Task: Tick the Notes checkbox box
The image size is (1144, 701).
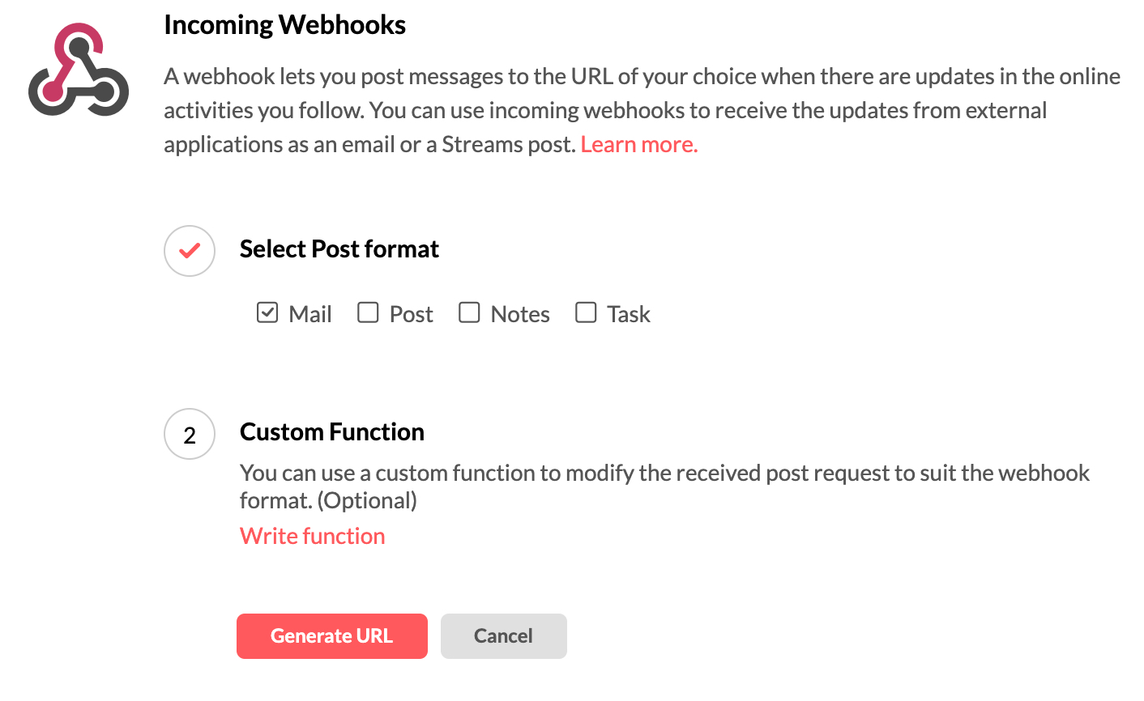Action: (x=469, y=312)
